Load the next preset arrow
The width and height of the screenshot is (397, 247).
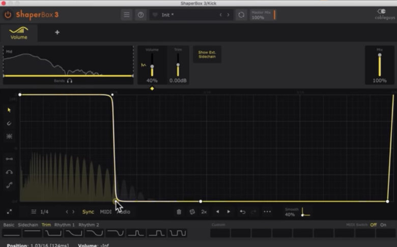(x=228, y=15)
